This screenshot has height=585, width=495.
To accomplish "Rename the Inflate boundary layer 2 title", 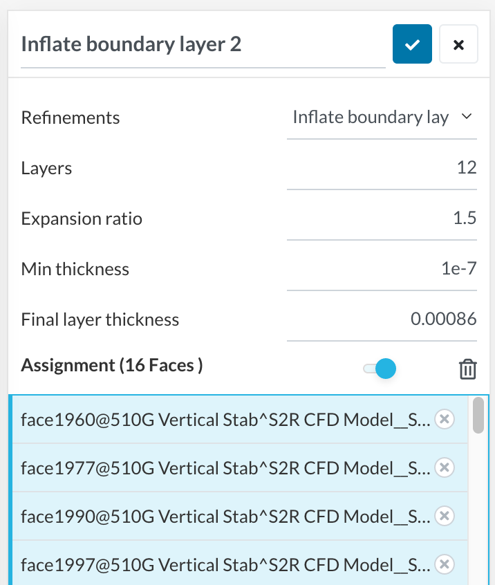I will 203,45.
